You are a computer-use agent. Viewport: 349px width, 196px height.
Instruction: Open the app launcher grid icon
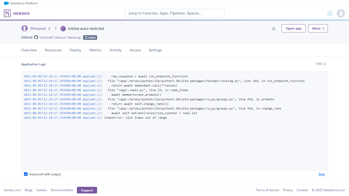pyautogui.click(x=330, y=13)
